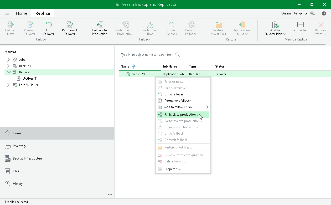Open the Backup Infrastructure view

(x=28, y=158)
